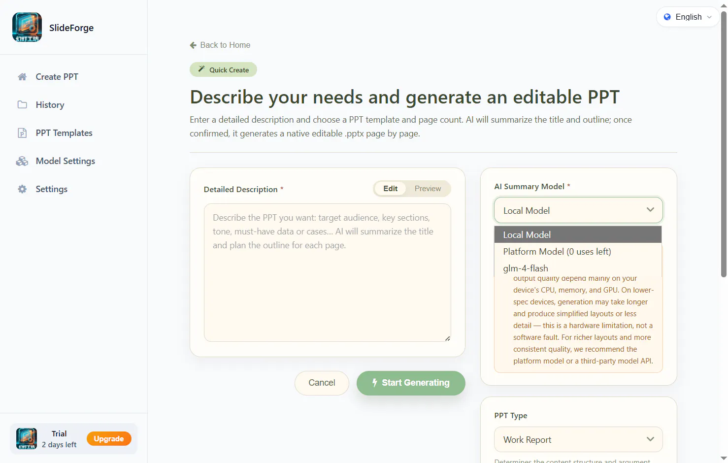
Task: Click the Cancel button
Action: tap(322, 383)
